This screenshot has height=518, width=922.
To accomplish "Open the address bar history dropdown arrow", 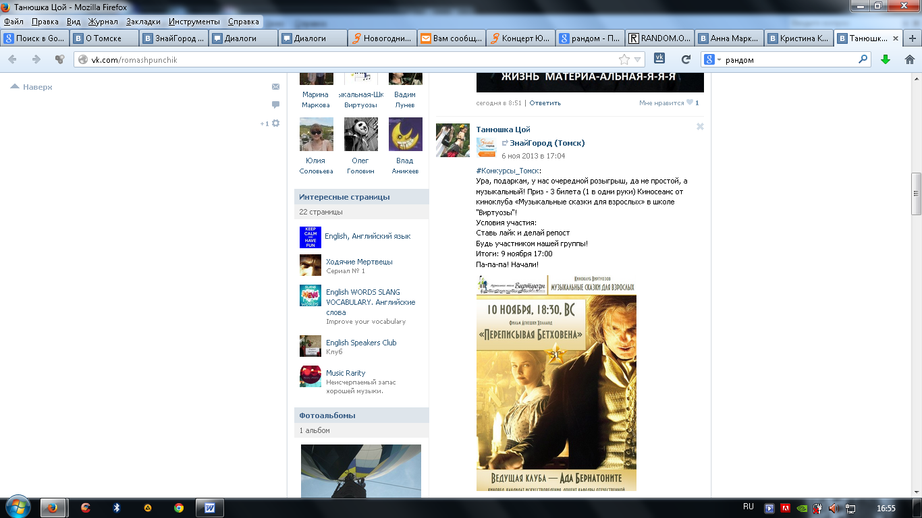I will 638,59.
